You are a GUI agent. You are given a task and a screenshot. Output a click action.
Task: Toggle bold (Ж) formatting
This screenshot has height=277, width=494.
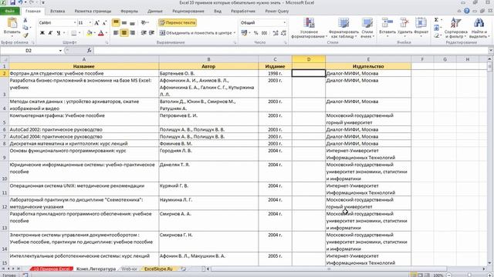point(42,33)
